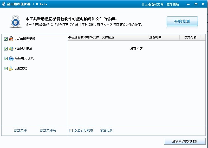Click the 没有内容 placeholder text

click(x=136, y=49)
